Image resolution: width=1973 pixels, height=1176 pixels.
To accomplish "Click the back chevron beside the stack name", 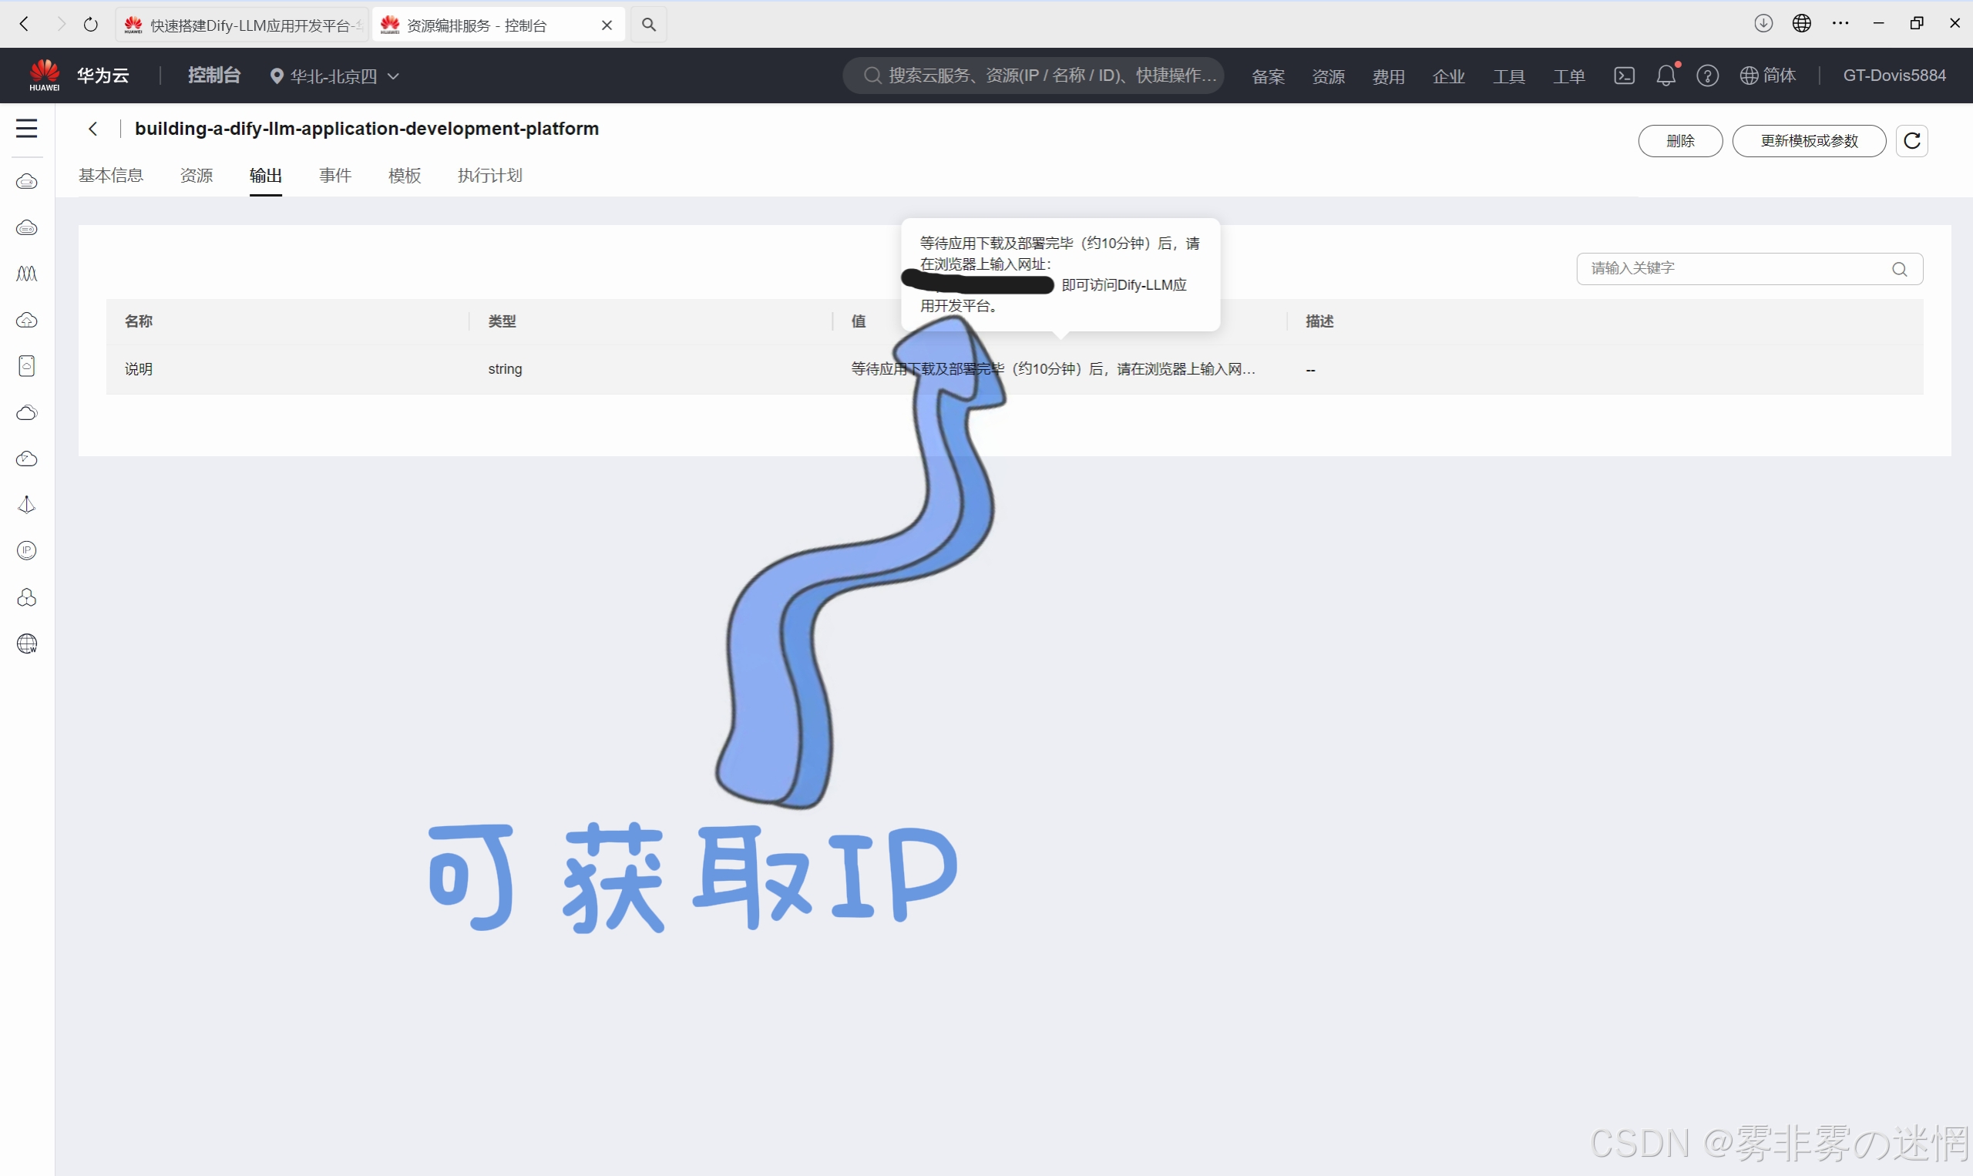I will (x=93, y=129).
